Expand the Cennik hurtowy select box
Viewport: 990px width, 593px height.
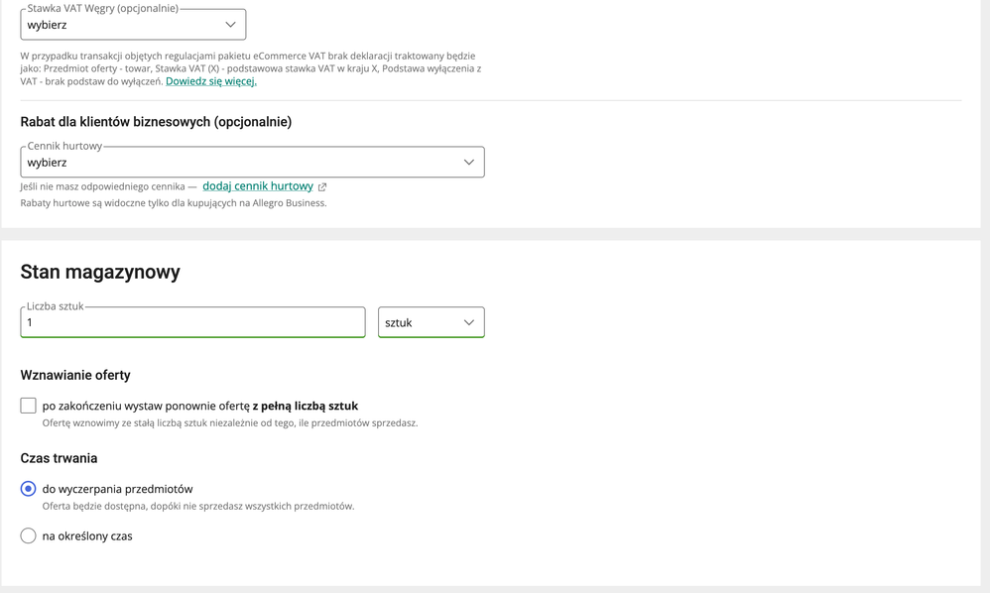pyautogui.click(x=252, y=163)
